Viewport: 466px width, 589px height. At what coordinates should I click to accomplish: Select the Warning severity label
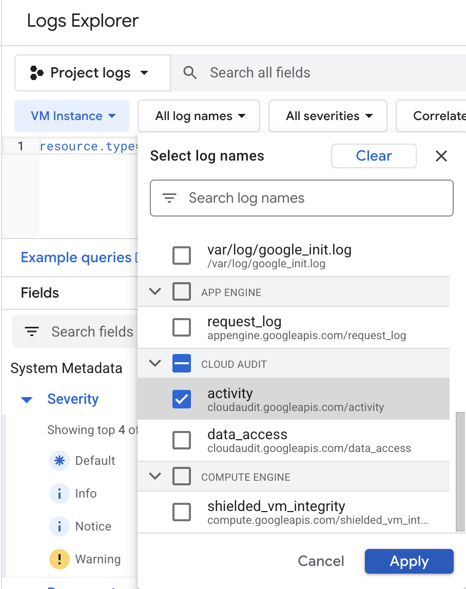pos(98,559)
